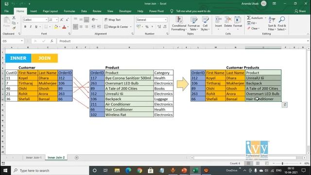Click Merge & Center

pyautogui.click(x=116, y=27)
